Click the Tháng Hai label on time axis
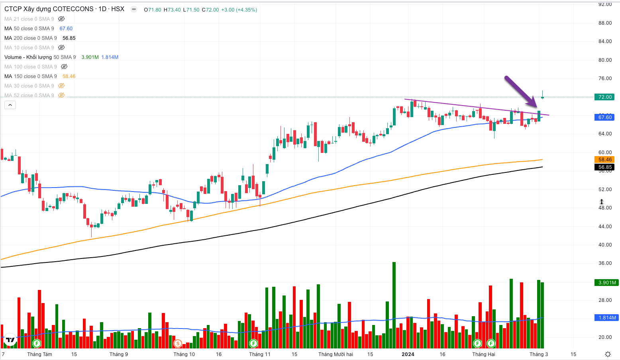 [484, 354]
